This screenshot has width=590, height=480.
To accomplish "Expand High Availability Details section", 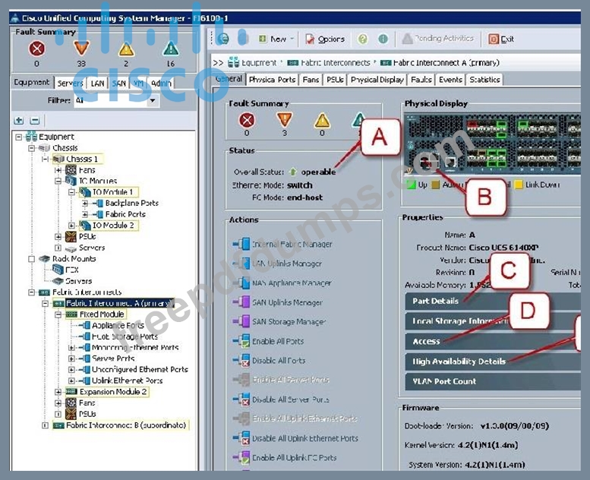I will click(493, 362).
